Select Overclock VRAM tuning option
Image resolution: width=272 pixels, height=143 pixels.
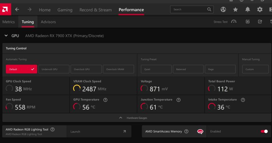(118, 69)
